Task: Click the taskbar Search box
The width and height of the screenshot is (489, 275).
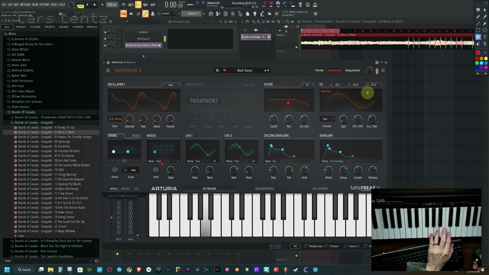Action: pos(25,270)
